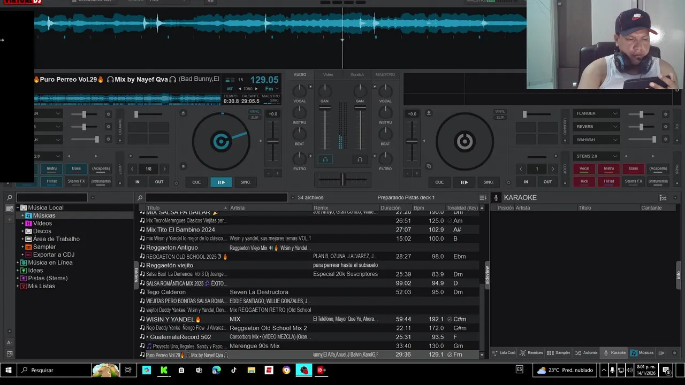
Task: Open the side panel options arrow icon
Action: [x=661, y=353]
